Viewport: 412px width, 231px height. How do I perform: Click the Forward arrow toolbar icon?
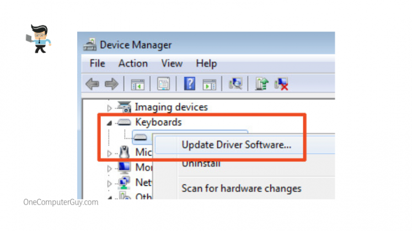111,84
